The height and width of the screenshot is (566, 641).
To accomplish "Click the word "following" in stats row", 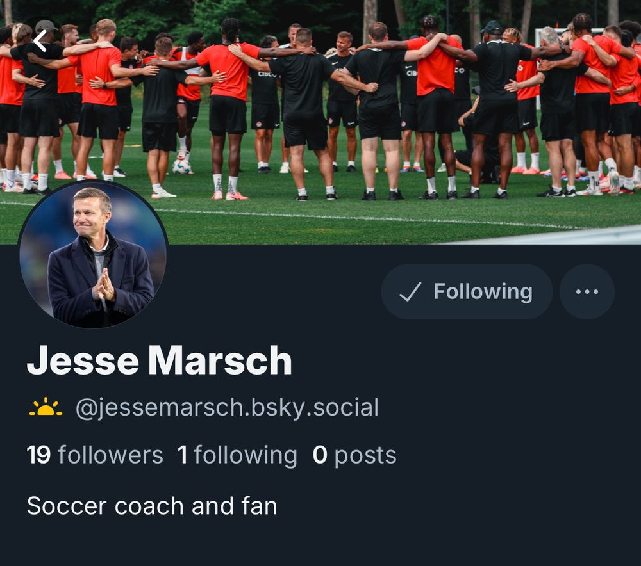I will [246, 456].
